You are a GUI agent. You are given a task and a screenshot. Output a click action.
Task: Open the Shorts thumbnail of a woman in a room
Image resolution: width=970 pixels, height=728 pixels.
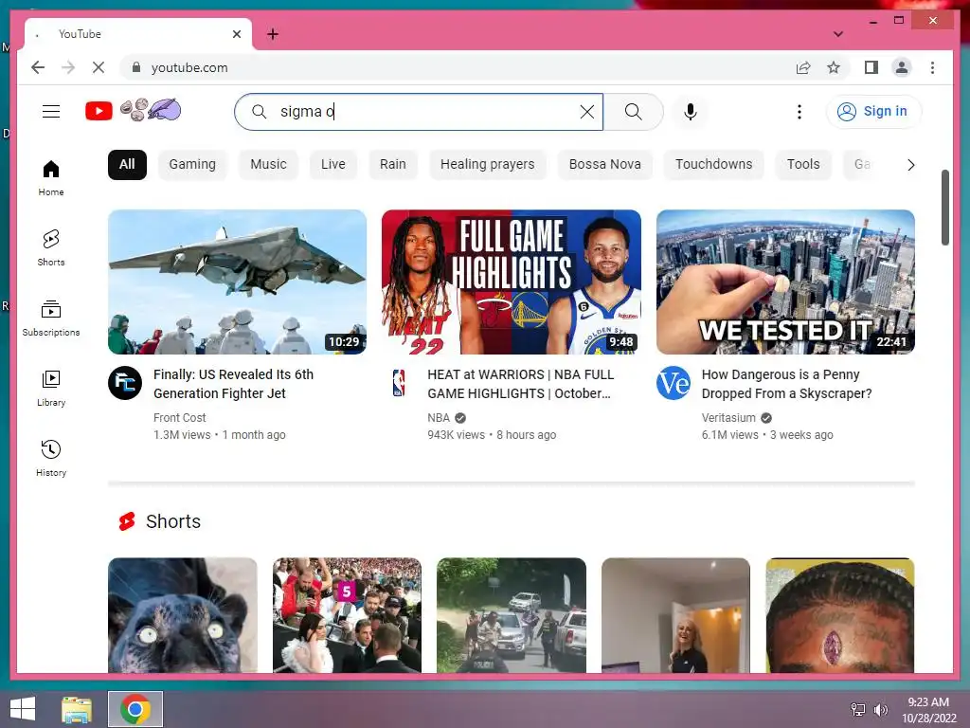tap(675, 615)
